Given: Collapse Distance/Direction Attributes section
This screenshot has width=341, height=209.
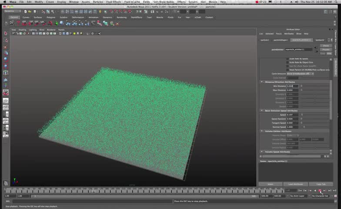Looking at the screenshot, I should [262, 82].
